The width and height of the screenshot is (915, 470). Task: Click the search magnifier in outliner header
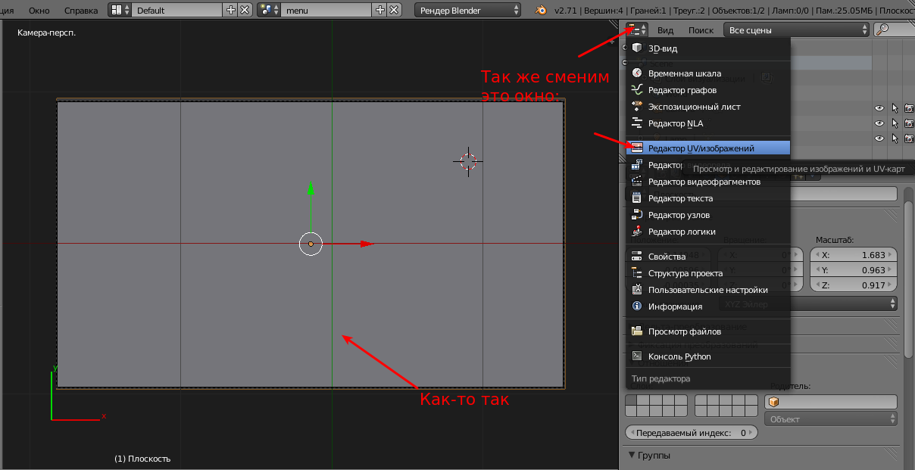coord(882,30)
